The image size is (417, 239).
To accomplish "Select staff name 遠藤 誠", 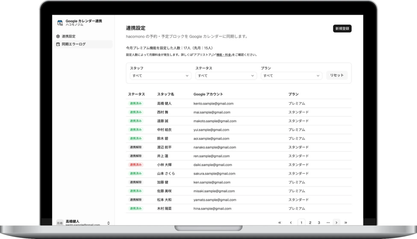I will (163, 121).
